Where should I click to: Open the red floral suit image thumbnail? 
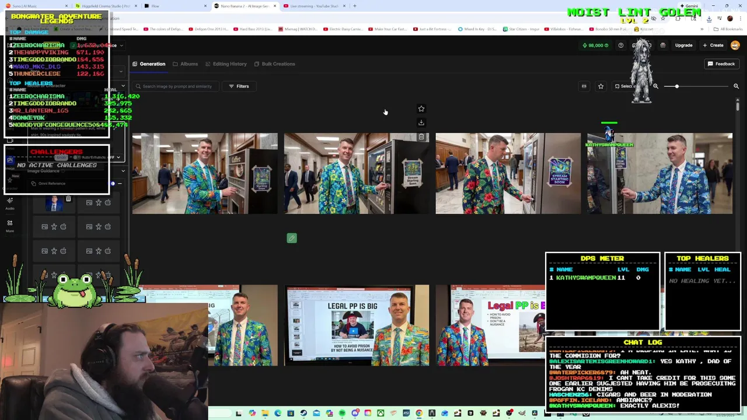[508, 173]
